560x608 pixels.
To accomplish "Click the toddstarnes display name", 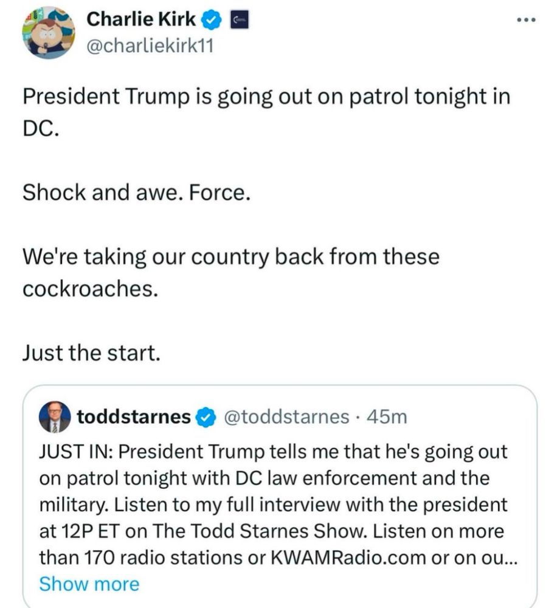I will 134,417.
